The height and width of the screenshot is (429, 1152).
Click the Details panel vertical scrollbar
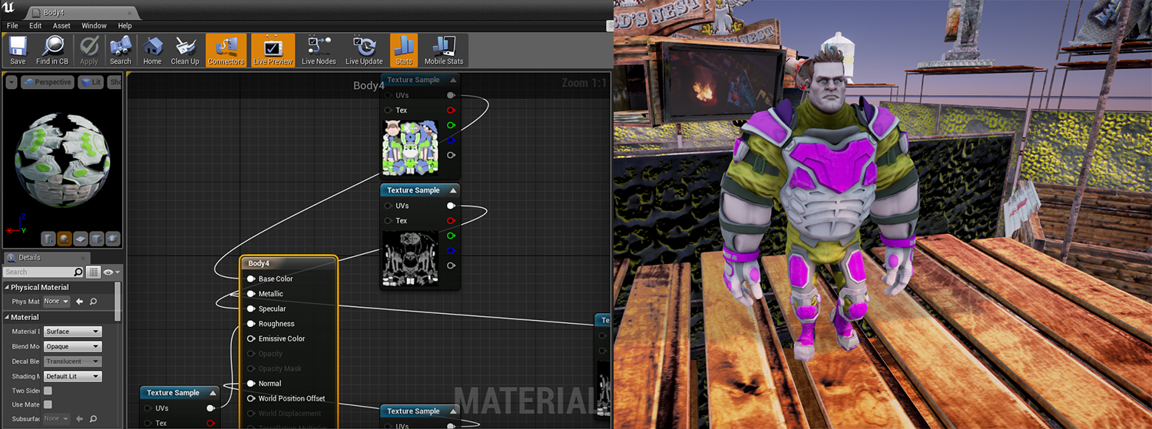[x=118, y=301]
